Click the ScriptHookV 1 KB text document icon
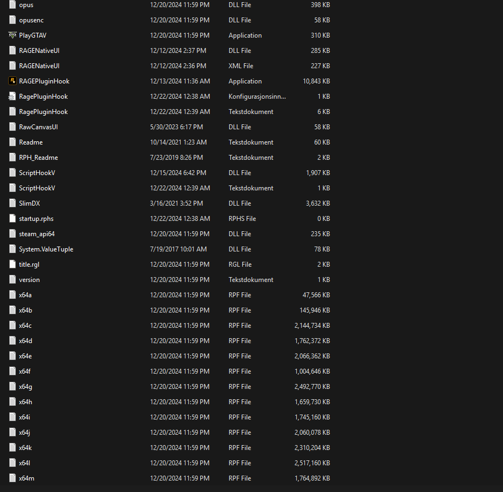 13,188
